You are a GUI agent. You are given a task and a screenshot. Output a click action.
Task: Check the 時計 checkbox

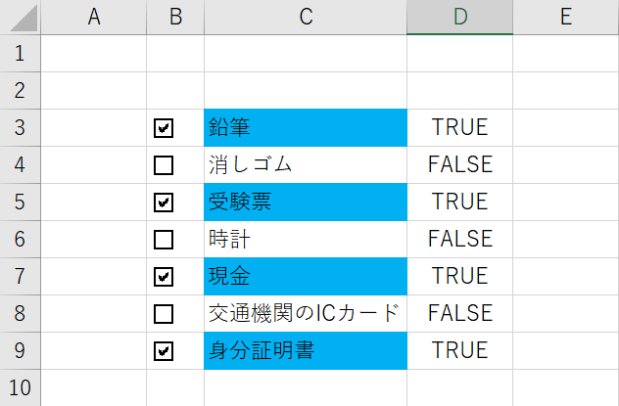pos(164,240)
